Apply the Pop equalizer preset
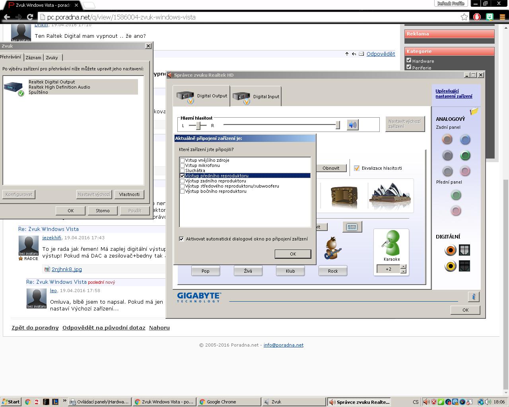The height and width of the screenshot is (407, 509). (205, 271)
